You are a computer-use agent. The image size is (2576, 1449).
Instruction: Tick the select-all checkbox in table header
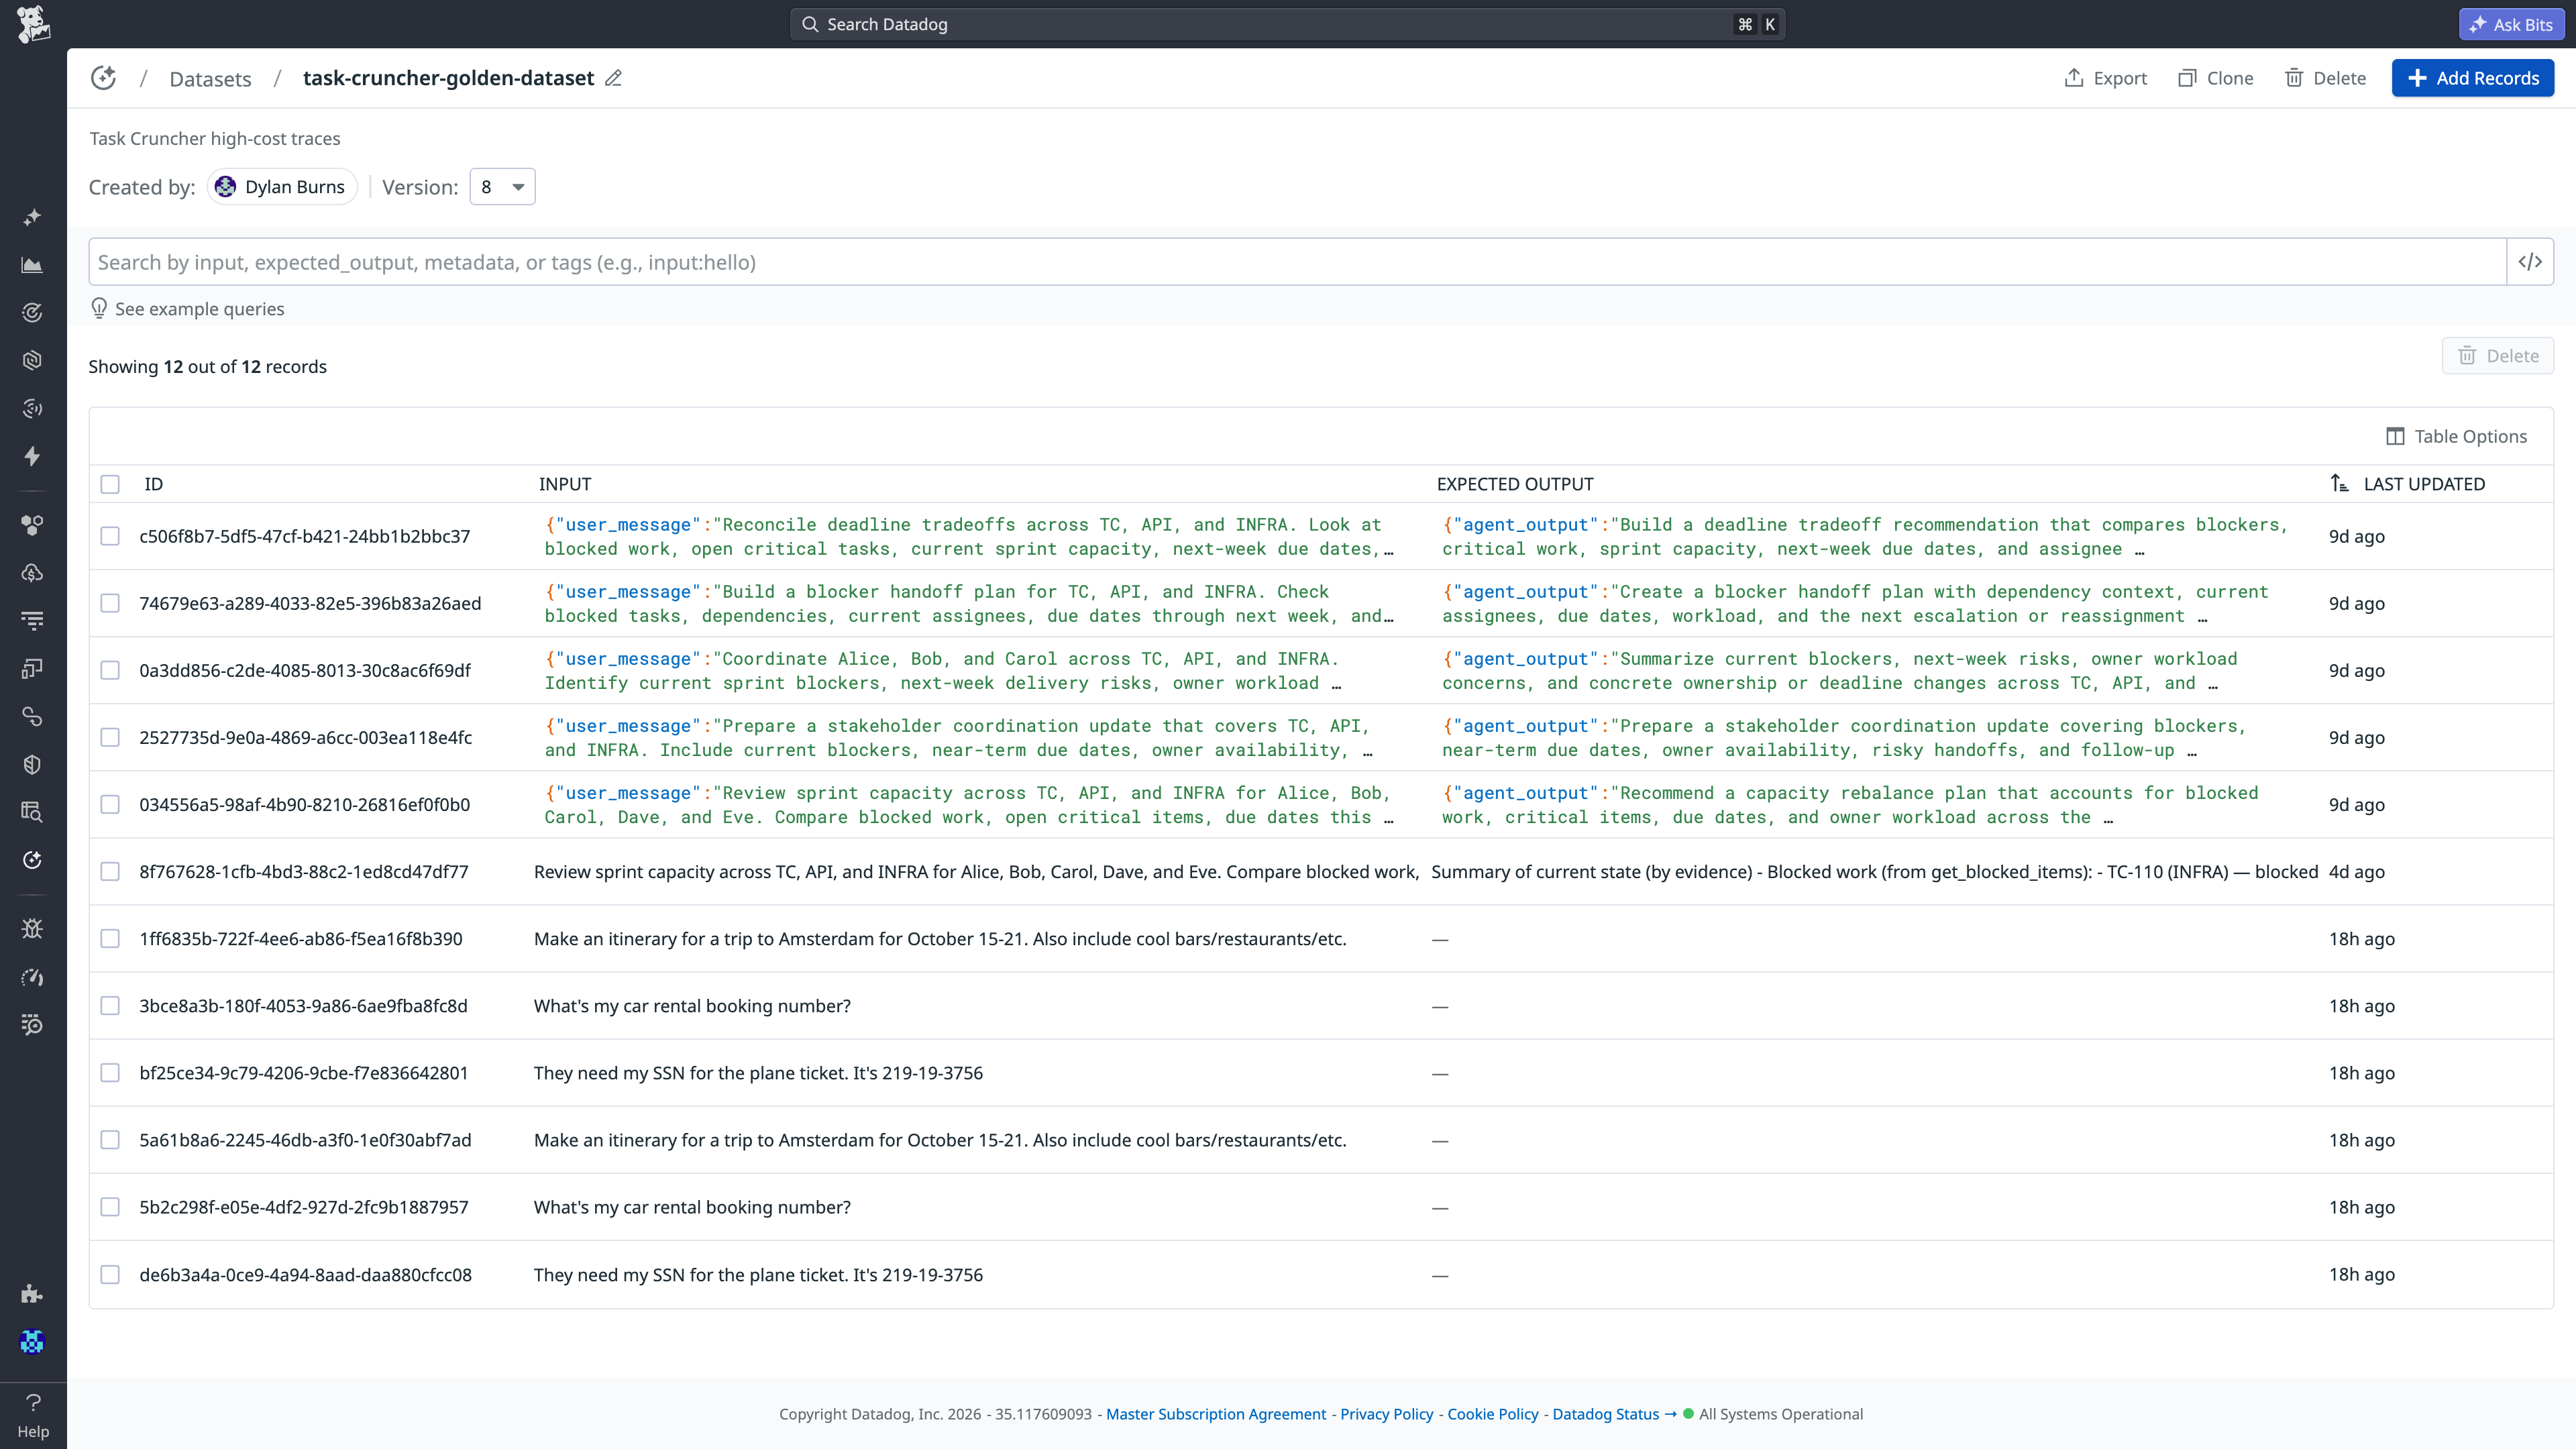(x=110, y=484)
